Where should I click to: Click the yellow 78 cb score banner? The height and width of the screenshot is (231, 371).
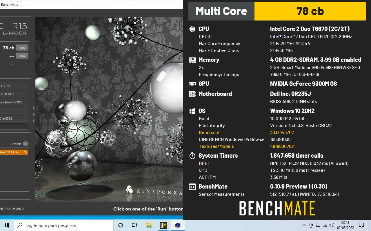[310, 11]
